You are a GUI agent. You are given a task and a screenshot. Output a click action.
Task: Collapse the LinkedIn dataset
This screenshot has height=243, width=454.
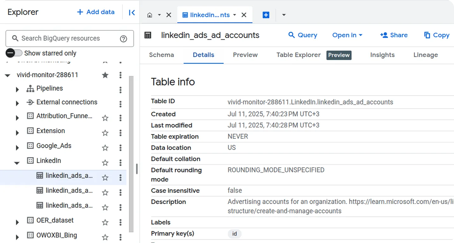[x=17, y=163]
